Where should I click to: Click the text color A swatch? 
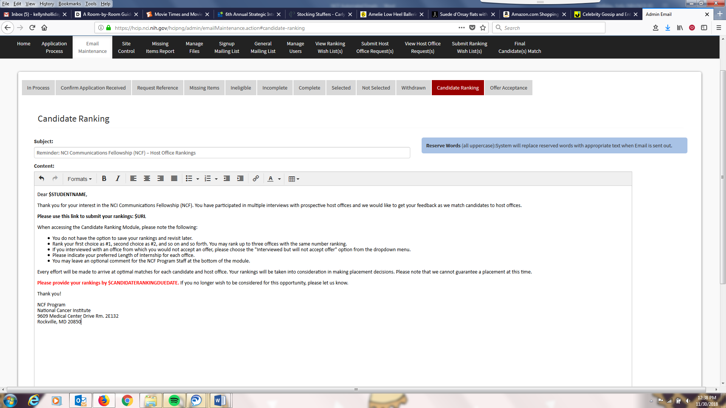pos(270,179)
